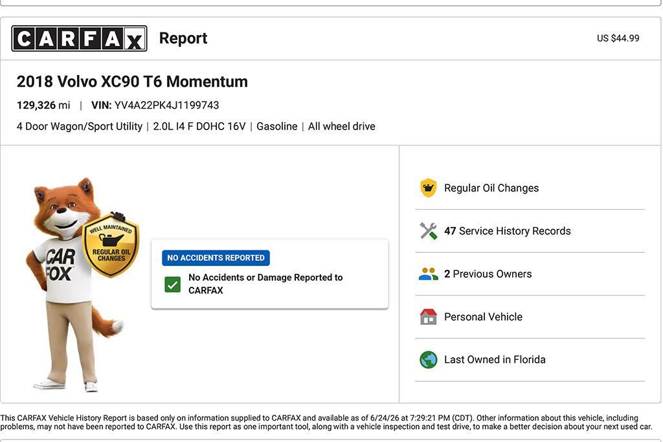Click the VIN YV4A22PK4J1199743

click(x=155, y=105)
